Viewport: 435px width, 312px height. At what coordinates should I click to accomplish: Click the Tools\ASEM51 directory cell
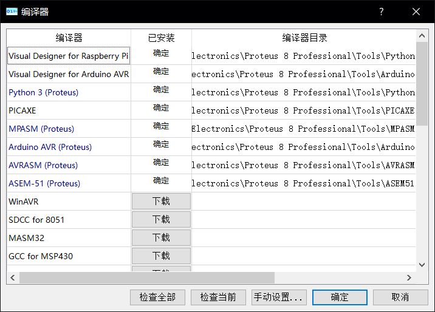(304, 183)
